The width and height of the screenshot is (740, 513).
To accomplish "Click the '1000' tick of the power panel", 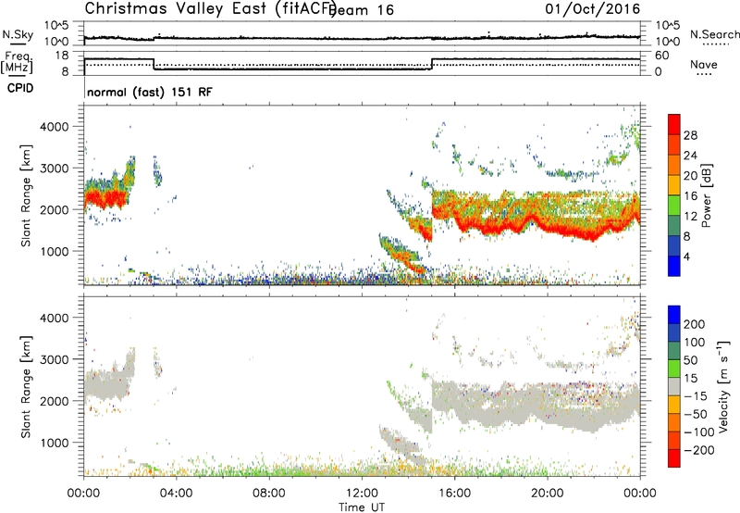I will coord(55,251).
